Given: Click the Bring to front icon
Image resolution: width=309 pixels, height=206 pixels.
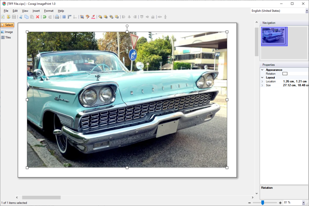Looking at the screenshot, I should [100, 17].
